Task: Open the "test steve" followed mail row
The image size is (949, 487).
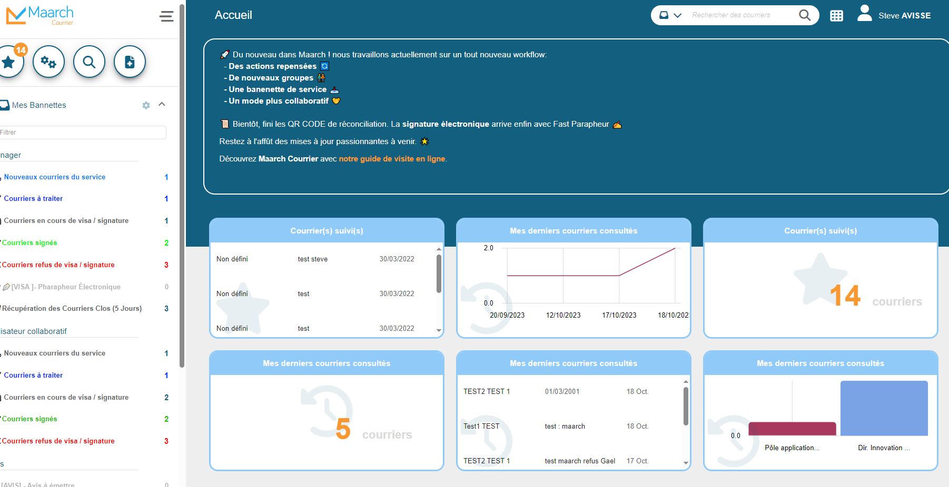Action: click(x=313, y=259)
